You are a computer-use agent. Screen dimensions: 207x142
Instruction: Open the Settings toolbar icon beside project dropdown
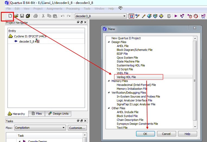[x=131, y=16]
